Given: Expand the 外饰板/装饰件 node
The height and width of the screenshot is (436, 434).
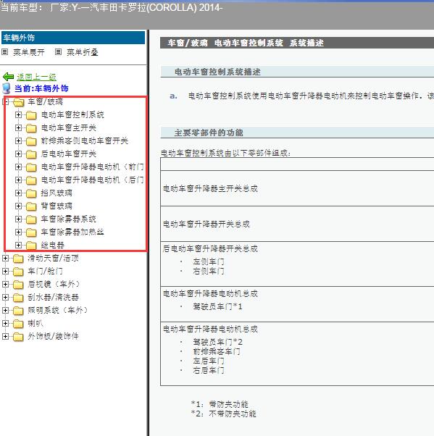Looking at the screenshot, I should coord(5,336).
